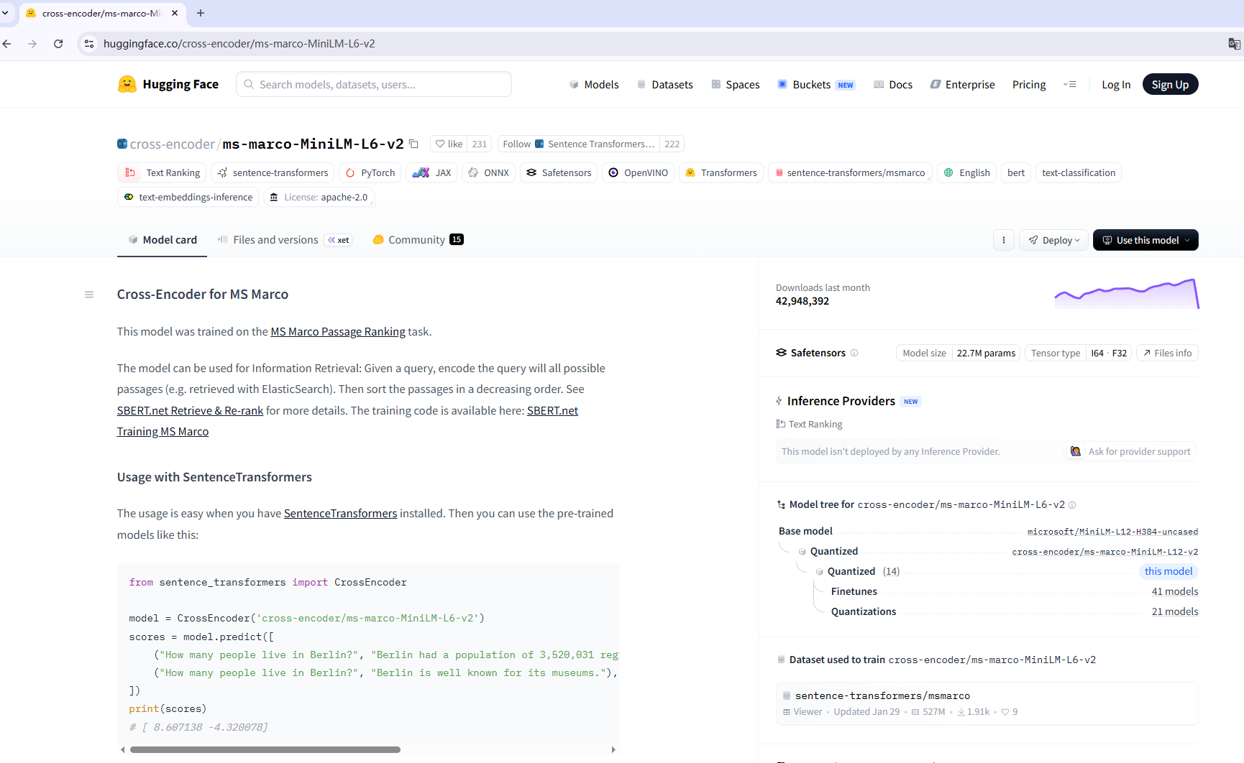
Task: View site information icon in address bar
Action: pyautogui.click(x=89, y=44)
